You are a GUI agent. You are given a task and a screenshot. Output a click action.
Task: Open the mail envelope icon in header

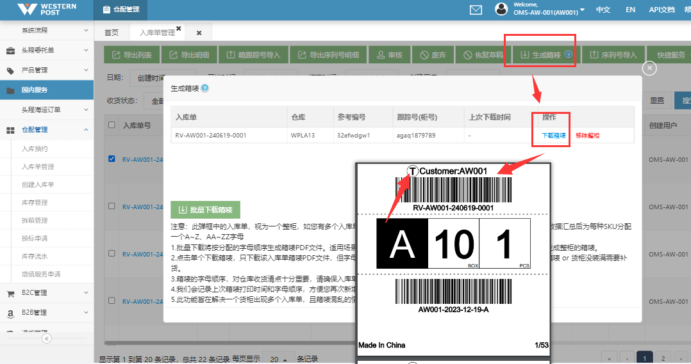tap(476, 10)
